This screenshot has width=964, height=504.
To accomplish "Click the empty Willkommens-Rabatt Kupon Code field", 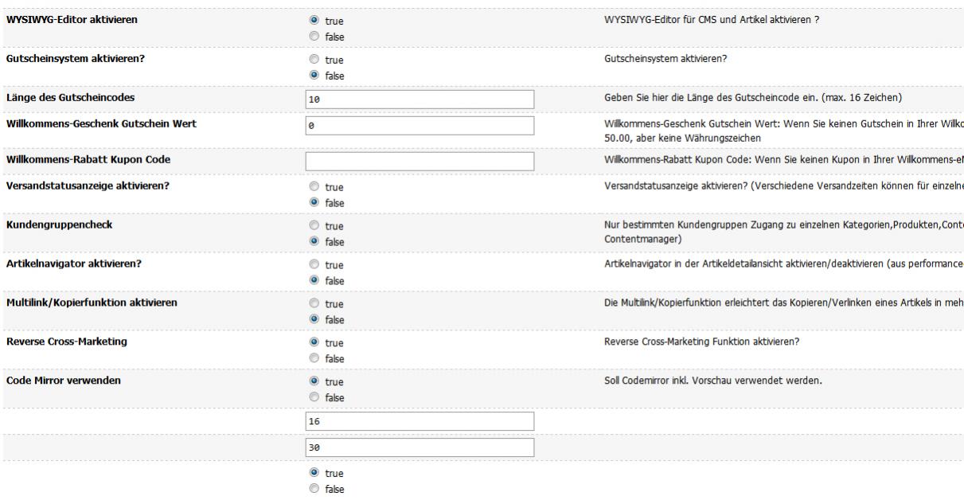I will pos(419,161).
